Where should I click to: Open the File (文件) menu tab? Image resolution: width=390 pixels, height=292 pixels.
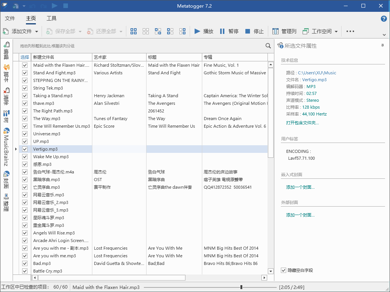coord(10,18)
